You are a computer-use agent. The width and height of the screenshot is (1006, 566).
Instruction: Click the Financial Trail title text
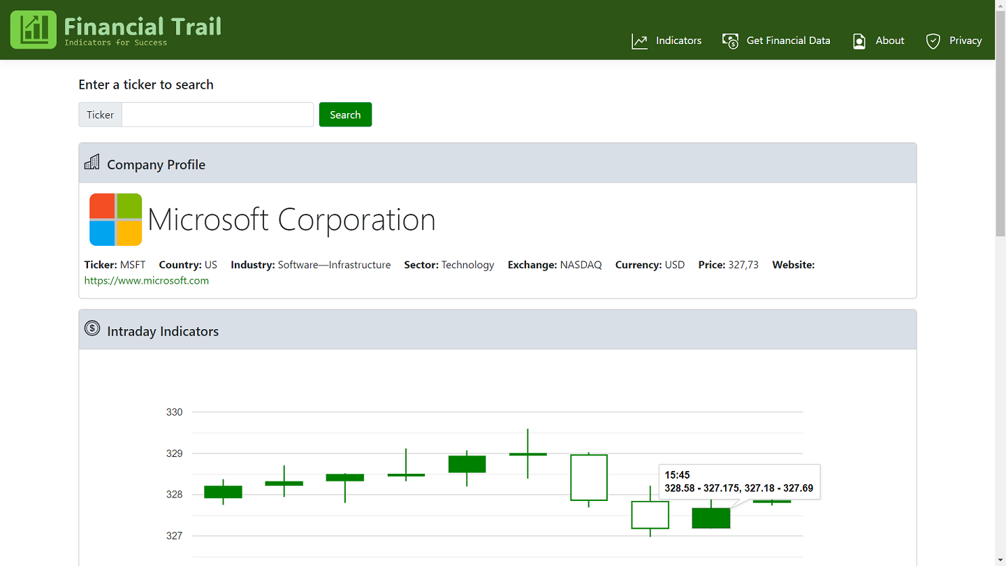(143, 27)
